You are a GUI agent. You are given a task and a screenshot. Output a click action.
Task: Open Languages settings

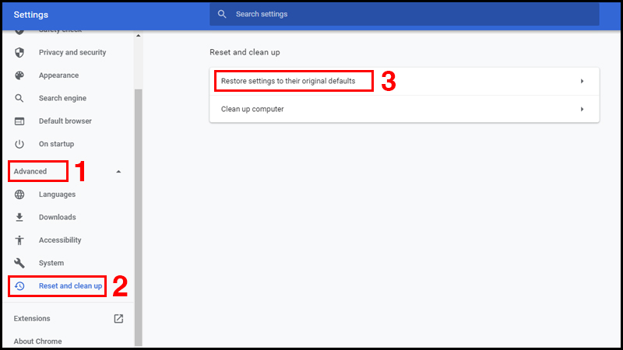click(57, 194)
